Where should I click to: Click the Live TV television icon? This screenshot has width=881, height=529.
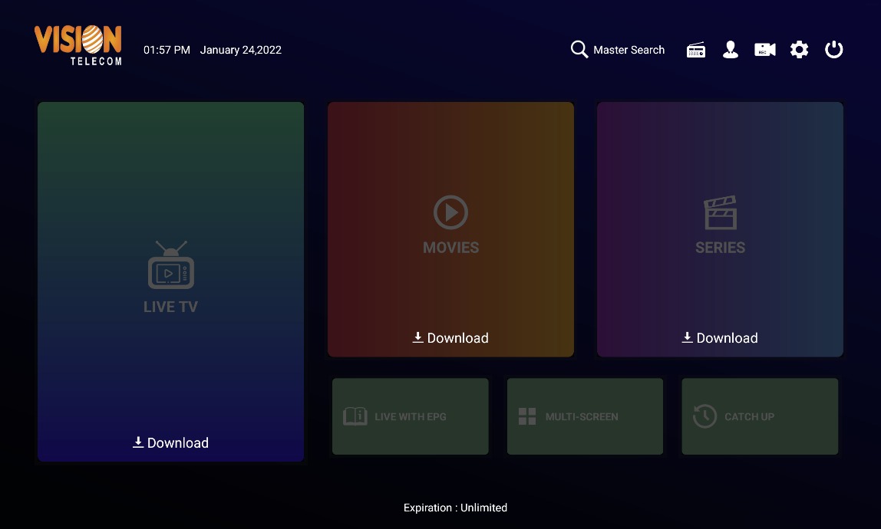point(171,265)
